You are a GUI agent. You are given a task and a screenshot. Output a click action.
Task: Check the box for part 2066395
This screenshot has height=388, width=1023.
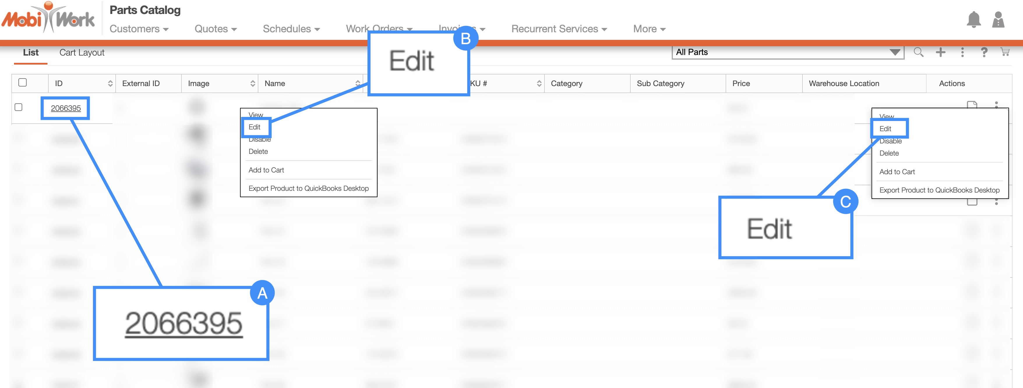click(x=18, y=107)
